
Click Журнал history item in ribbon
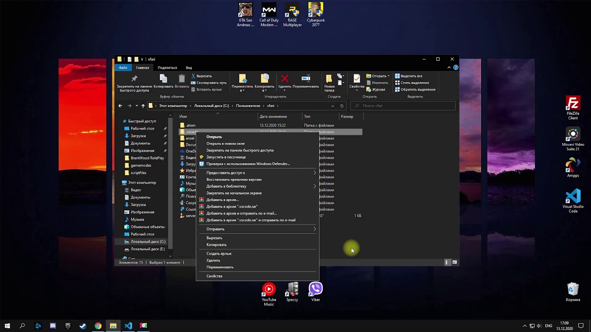[375, 89]
